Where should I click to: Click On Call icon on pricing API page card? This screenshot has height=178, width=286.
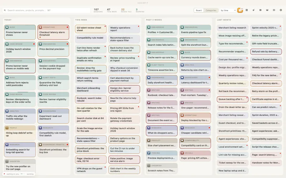[182, 153]
